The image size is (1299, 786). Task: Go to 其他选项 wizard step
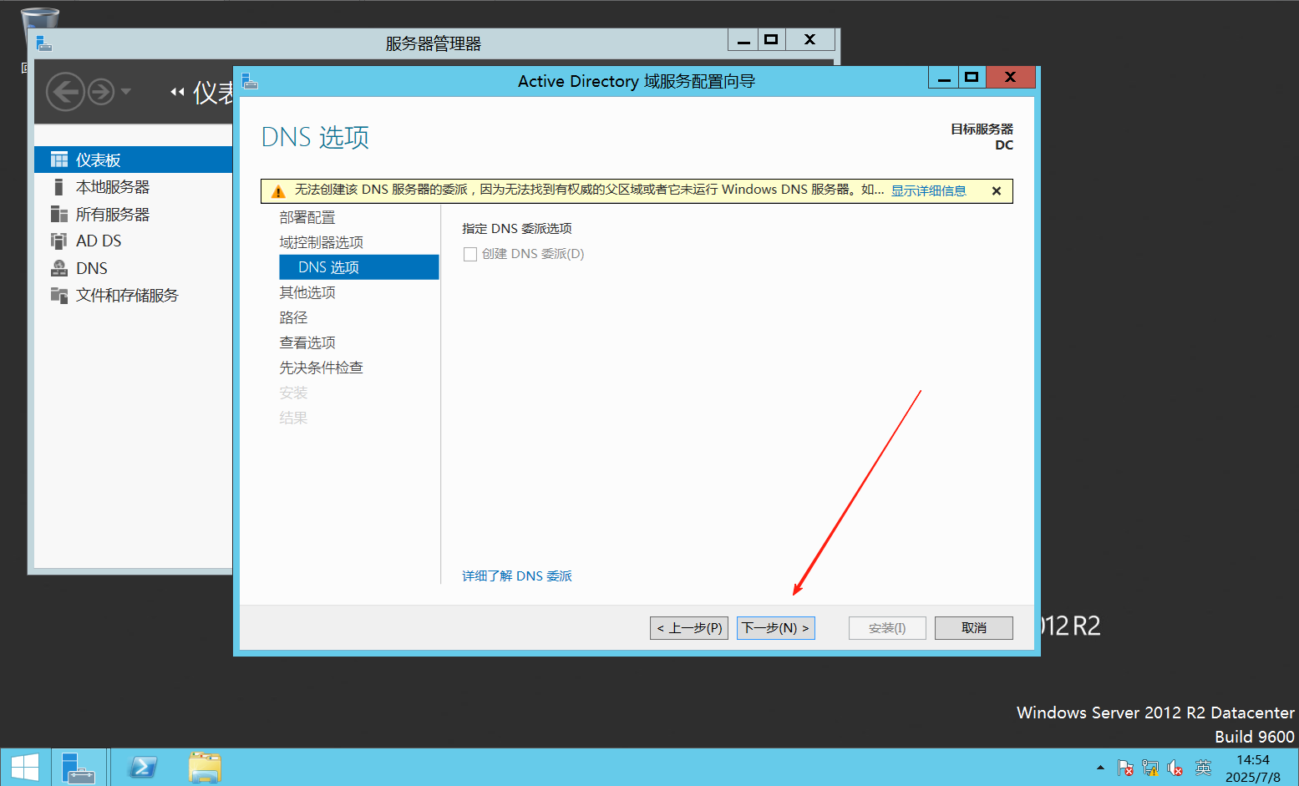307,292
